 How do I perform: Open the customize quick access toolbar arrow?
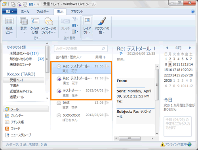click(x=38, y=4)
